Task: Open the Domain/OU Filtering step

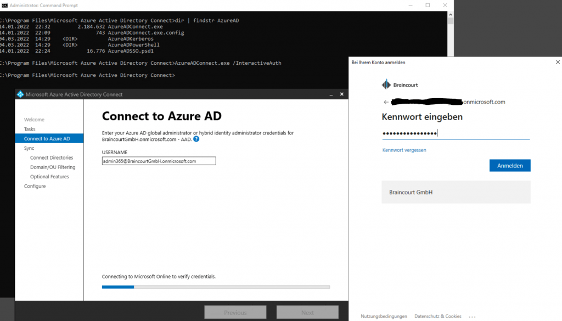Action: 53,167
